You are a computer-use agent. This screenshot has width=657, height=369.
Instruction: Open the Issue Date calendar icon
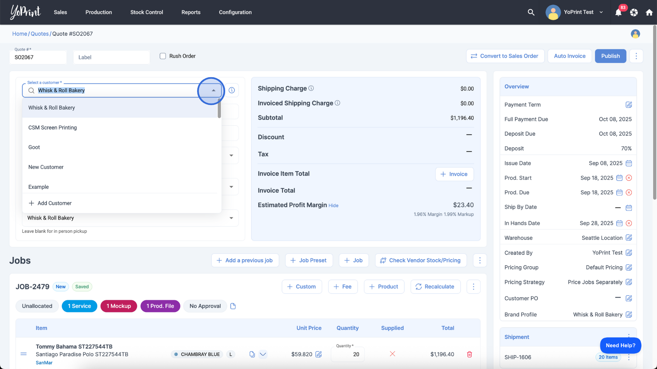pyautogui.click(x=629, y=163)
